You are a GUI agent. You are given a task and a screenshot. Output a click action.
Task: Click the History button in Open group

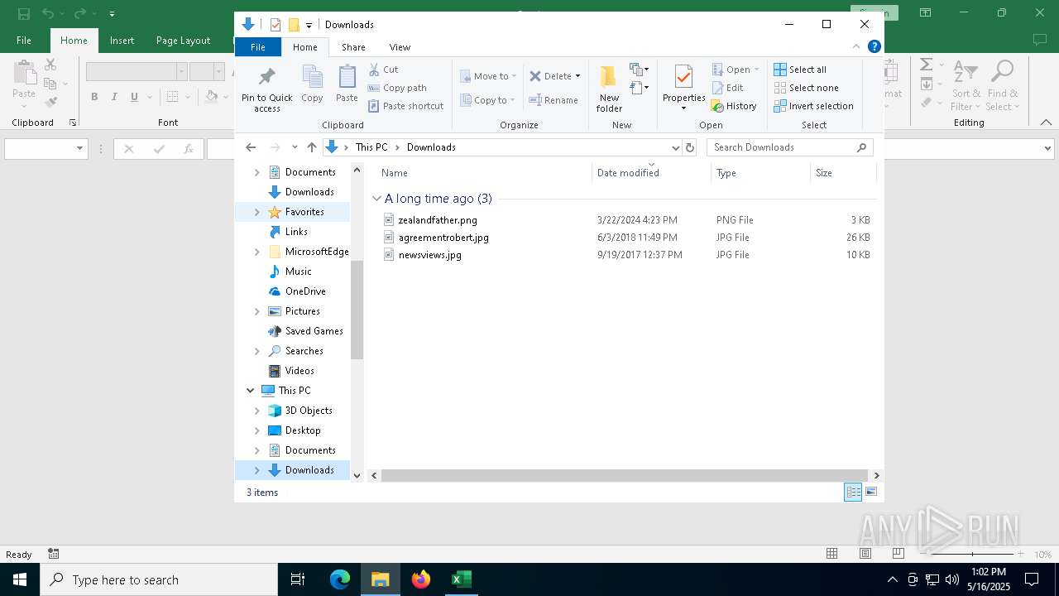(734, 106)
